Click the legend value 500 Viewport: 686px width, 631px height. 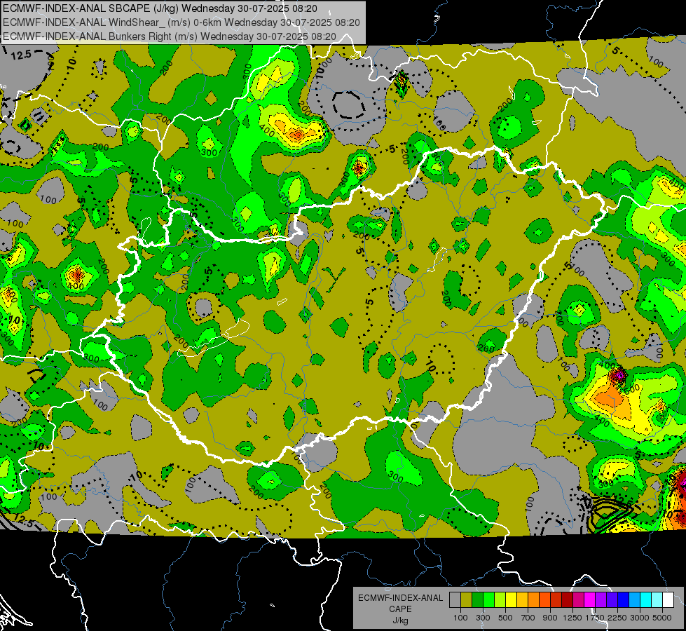[505, 618]
